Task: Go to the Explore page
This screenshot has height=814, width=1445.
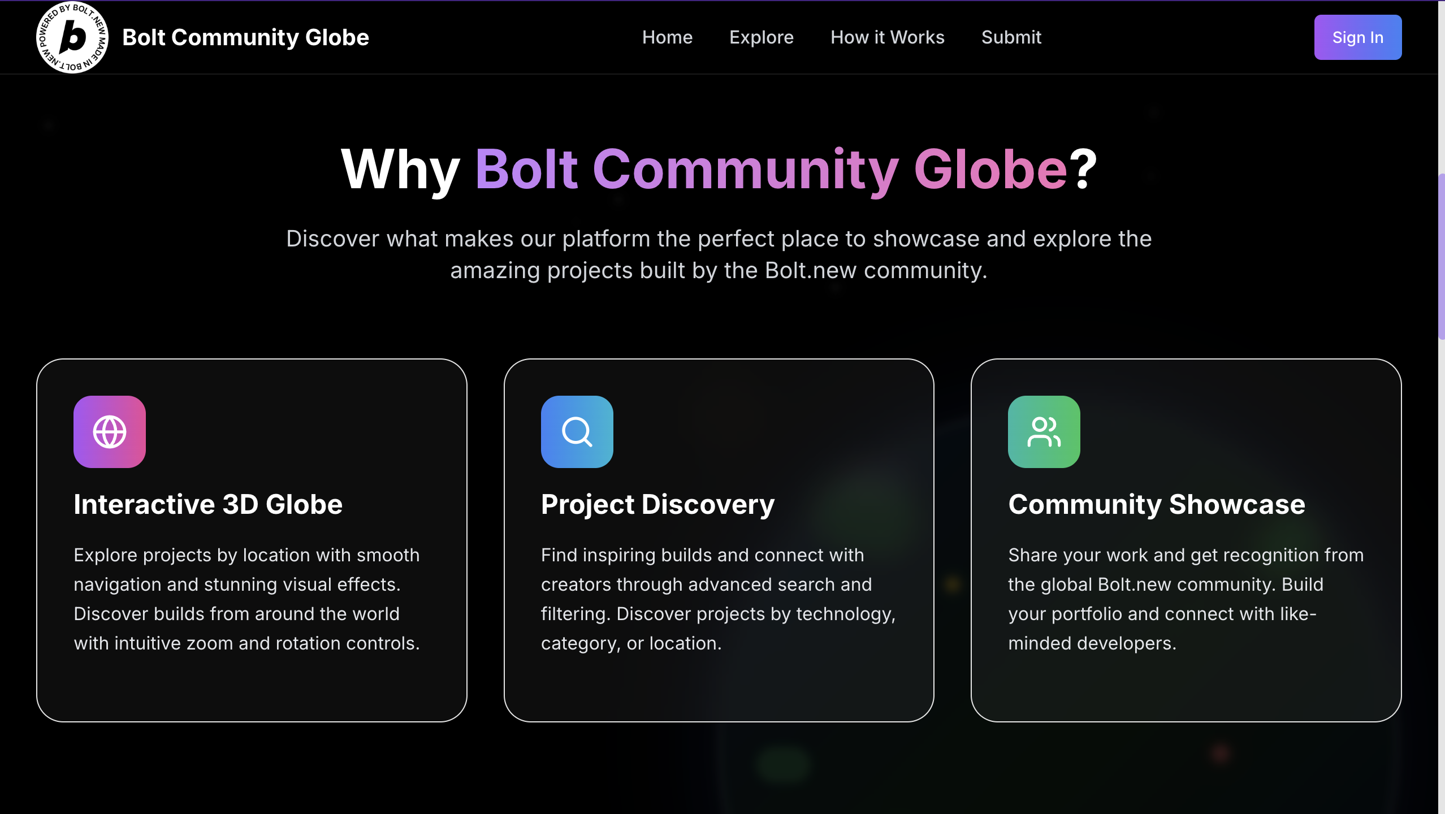Action: click(x=761, y=37)
